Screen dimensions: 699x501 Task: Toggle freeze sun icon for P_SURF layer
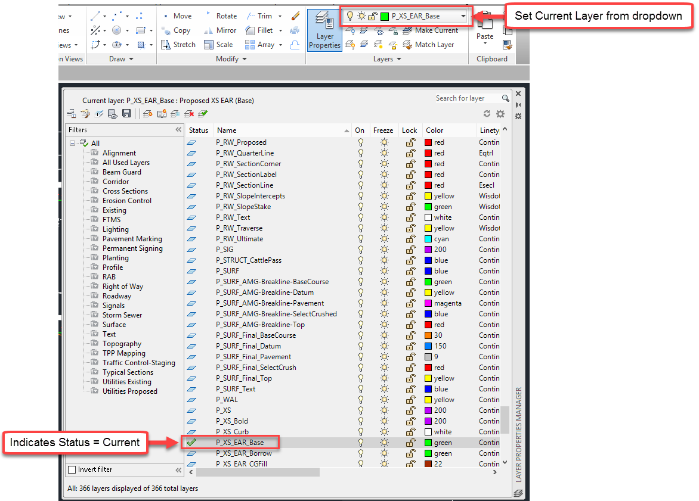(x=383, y=271)
